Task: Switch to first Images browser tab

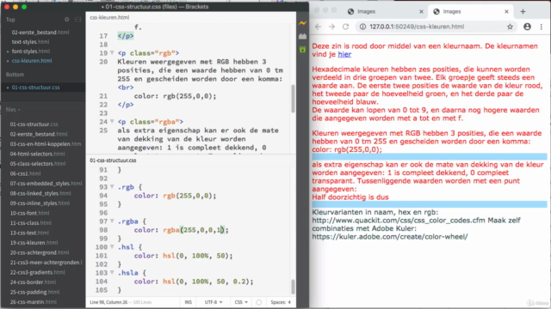Action: (385, 11)
